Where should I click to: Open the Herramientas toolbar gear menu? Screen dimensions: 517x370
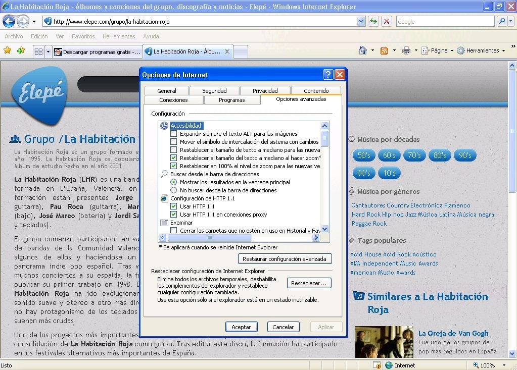[x=481, y=50]
